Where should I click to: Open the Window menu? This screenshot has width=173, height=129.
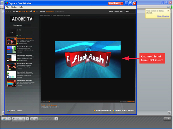[x=14, y=7]
